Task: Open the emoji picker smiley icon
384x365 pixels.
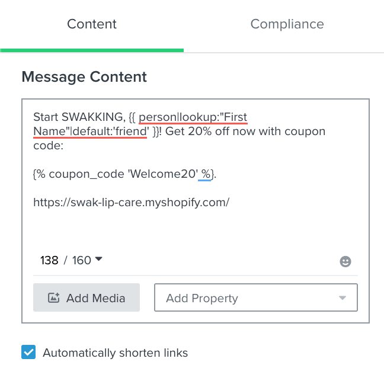Action: 345,261
